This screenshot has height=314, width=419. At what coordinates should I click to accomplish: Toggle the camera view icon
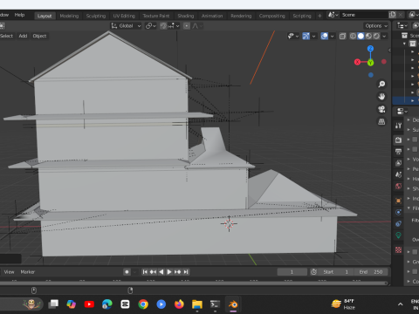point(381,109)
